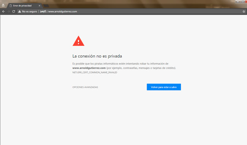Viewport: 247px width, 145px height.
Task: Click the forward navigation arrow
Action: pyautogui.click(x=8, y=11)
